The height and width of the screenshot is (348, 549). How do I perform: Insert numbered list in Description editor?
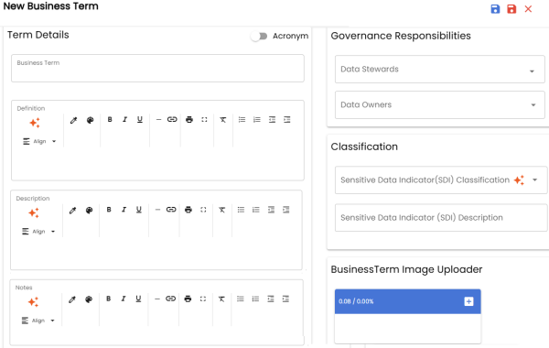coord(256,210)
